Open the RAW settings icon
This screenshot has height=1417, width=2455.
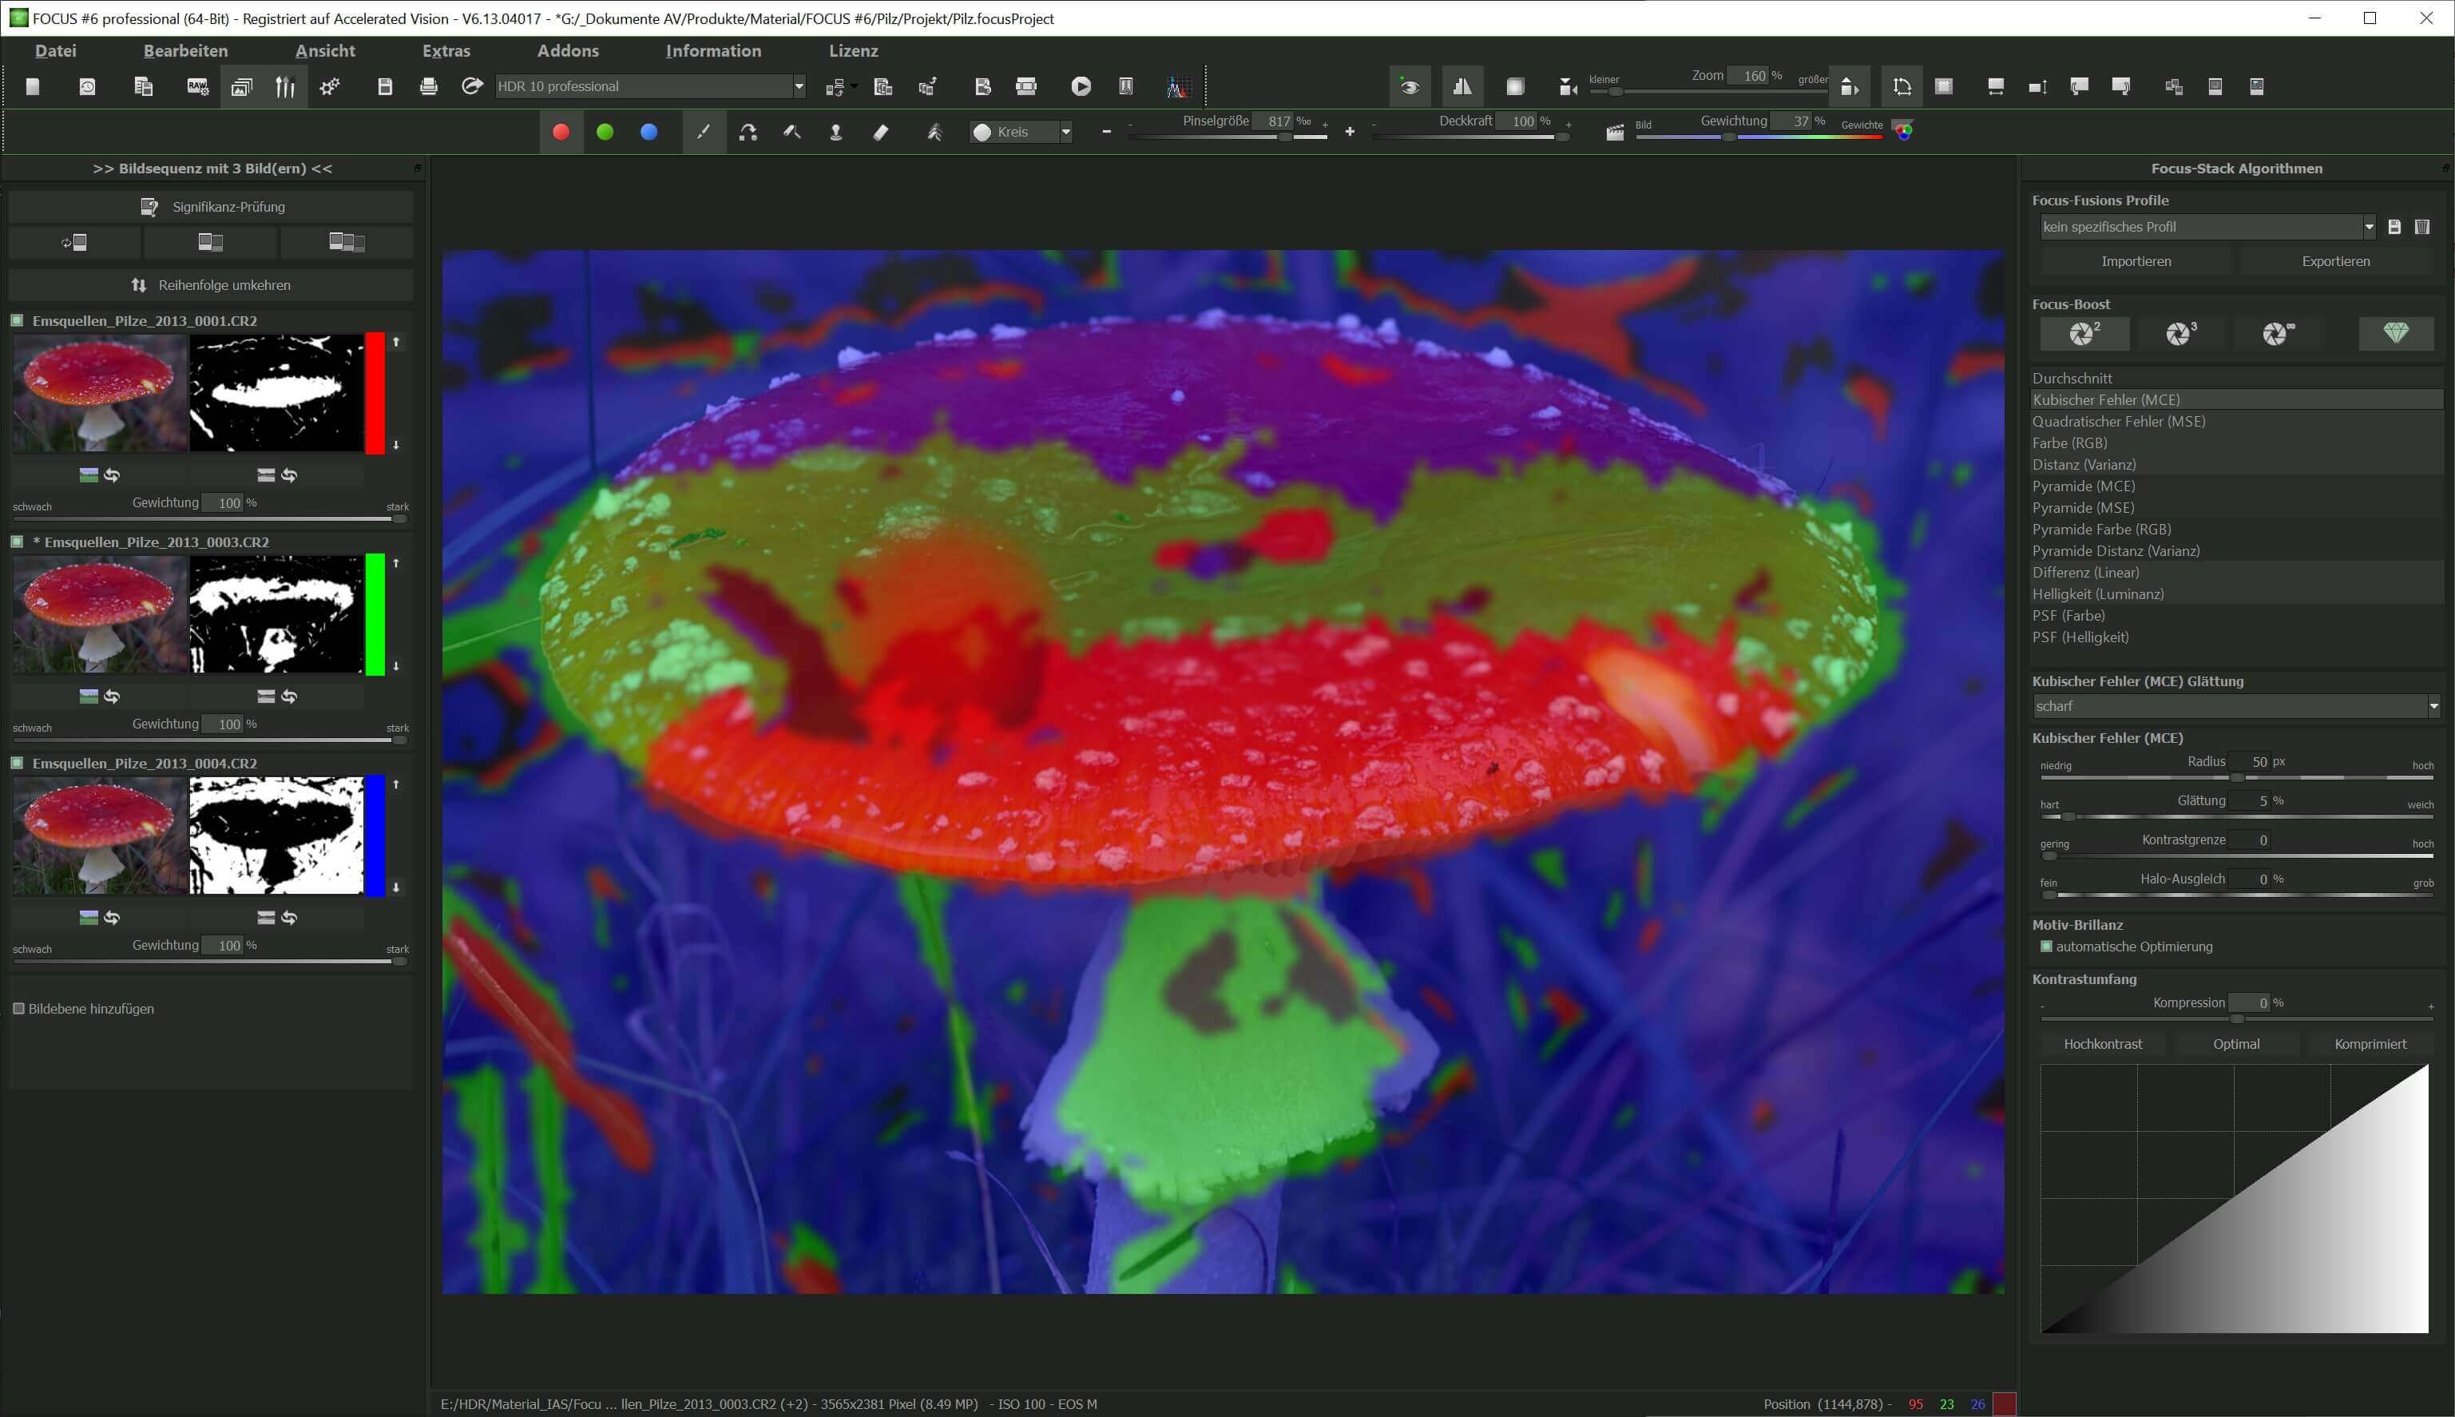coord(197,86)
